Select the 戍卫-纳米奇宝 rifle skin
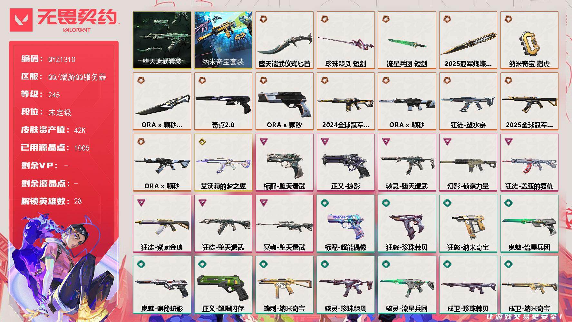This screenshot has width=572, height=322. tap(529, 285)
